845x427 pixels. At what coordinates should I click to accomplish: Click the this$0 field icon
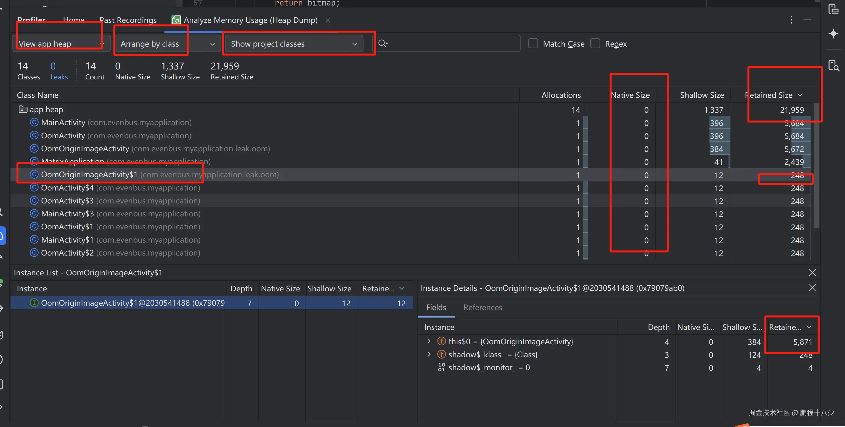pos(441,342)
